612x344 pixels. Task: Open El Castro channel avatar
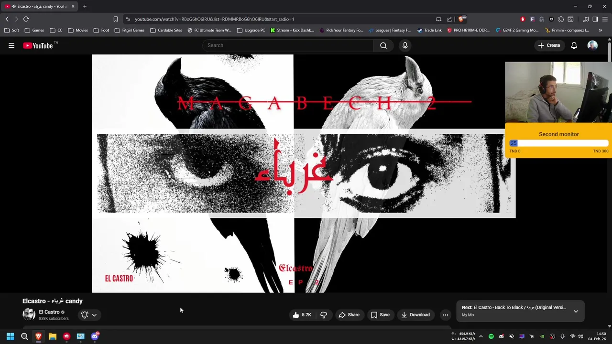coord(29,314)
